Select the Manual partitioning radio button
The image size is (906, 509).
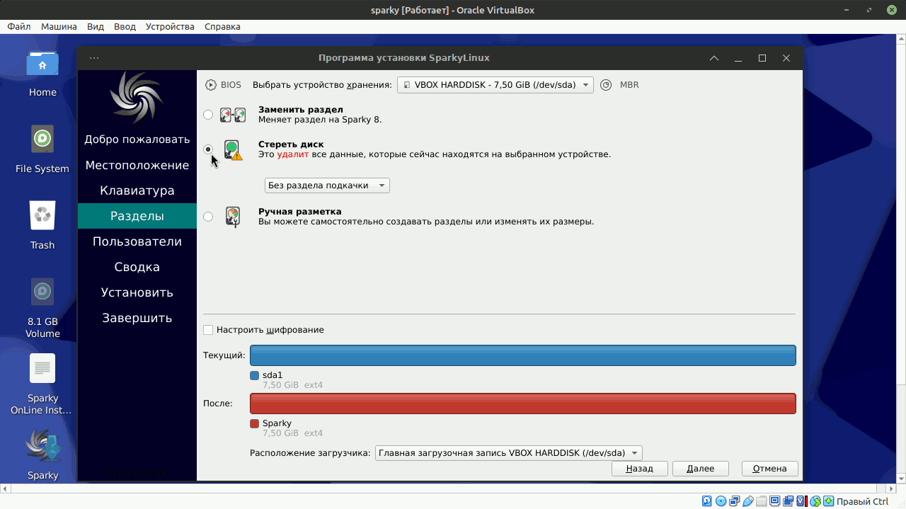(x=208, y=217)
